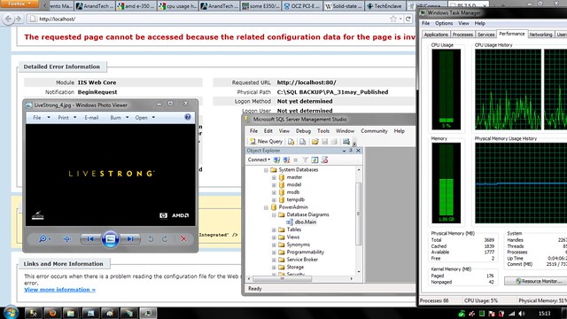Select the Synonyms folder in Object Explorer
Screen dimensions: 567x319
tap(299, 245)
